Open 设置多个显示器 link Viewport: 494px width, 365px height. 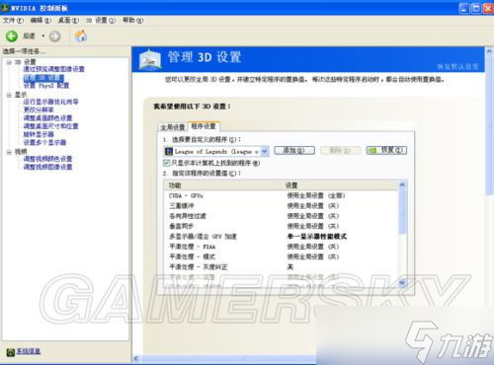pyautogui.click(x=44, y=142)
